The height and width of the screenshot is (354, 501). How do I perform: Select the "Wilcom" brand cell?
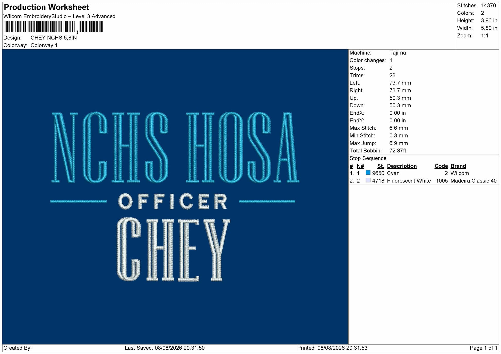pos(460,173)
